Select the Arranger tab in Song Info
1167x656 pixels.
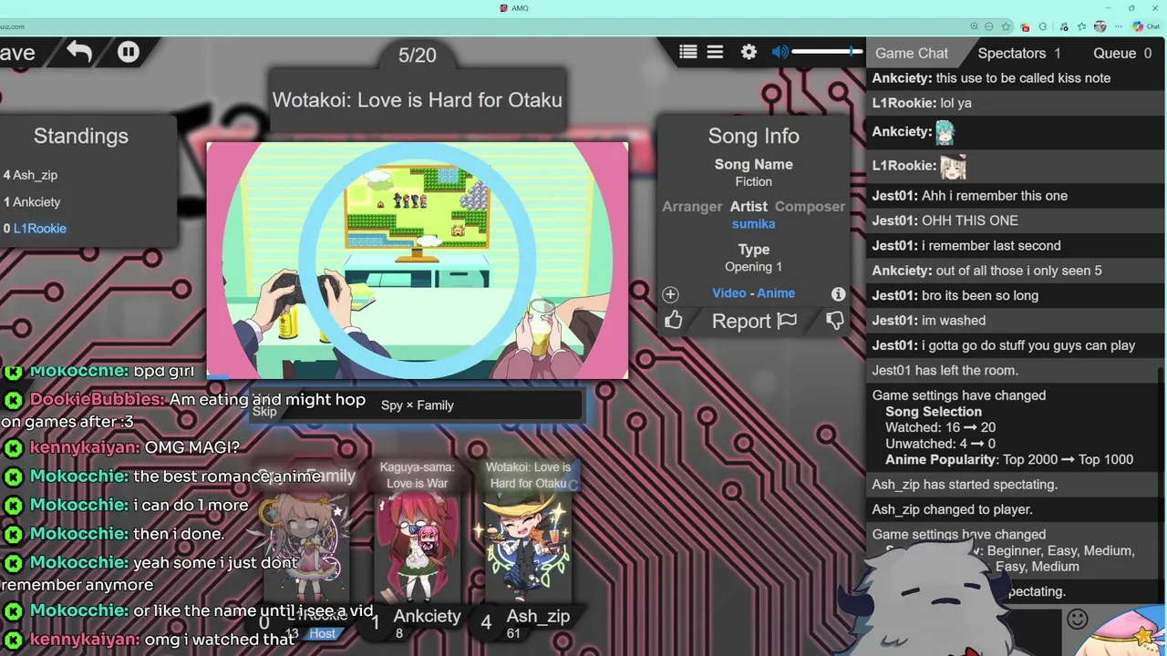(x=692, y=207)
